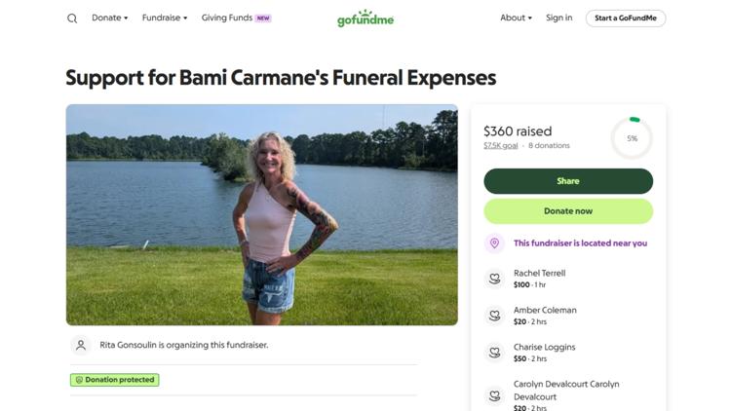Click heart icon beside Amber Coleman

[x=494, y=316]
